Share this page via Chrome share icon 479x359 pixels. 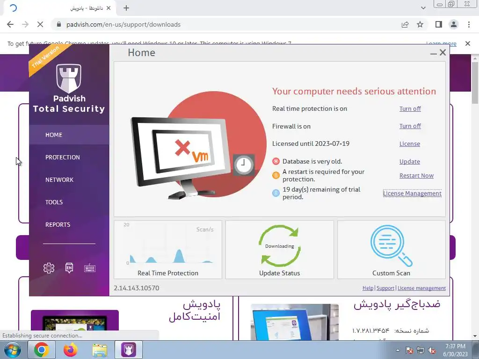405,24
